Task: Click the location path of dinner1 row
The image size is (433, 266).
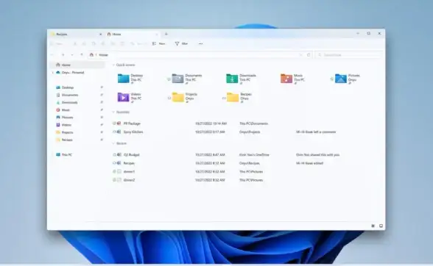Action: [251, 171]
